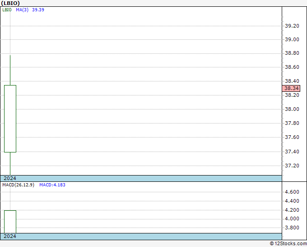307x247 pixels.
Task: Click the 38.80 price axis label
Action: [292, 53]
